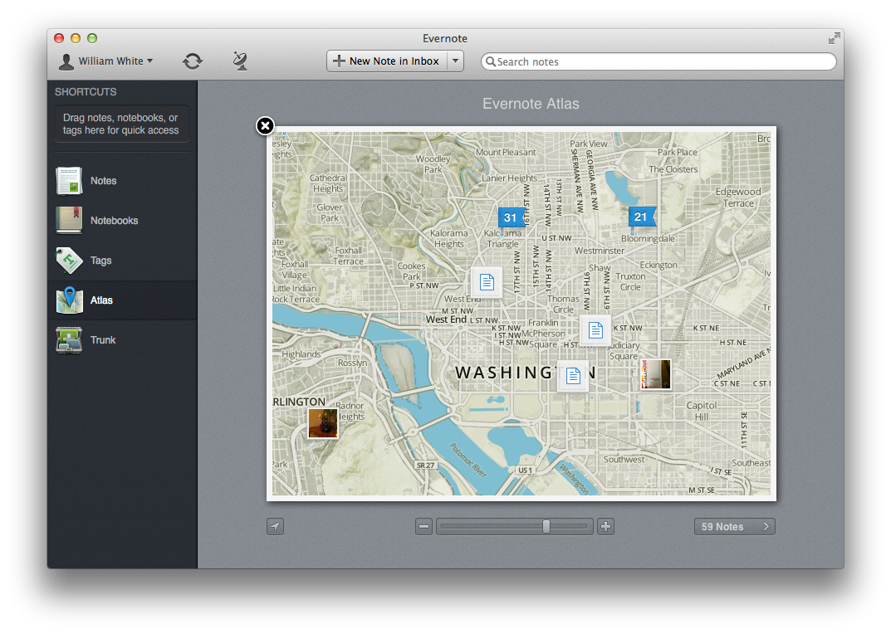The height and width of the screenshot is (634, 891).
Task: Click the locate me arrow button
Action: pyautogui.click(x=275, y=527)
